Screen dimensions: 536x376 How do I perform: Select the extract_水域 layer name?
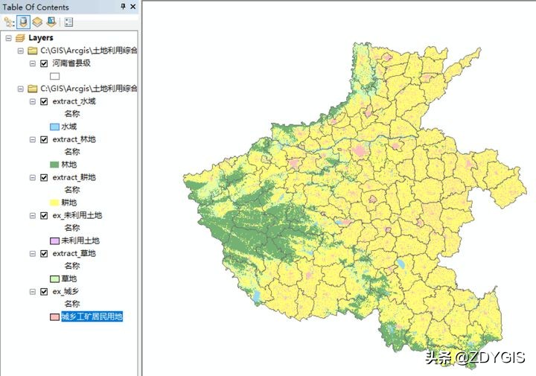74,101
